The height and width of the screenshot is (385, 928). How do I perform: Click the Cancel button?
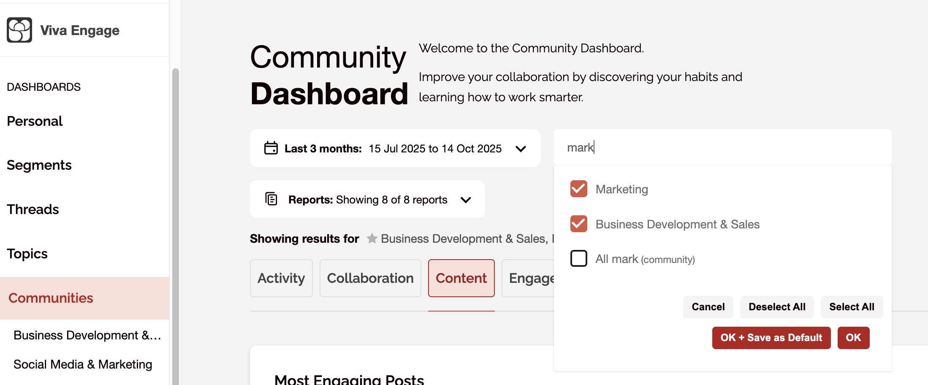click(x=708, y=307)
